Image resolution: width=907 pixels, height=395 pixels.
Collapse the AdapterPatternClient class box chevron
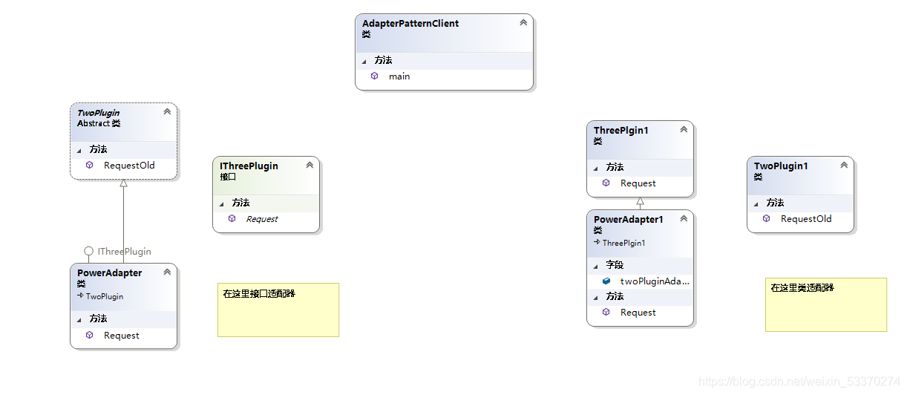point(523,23)
